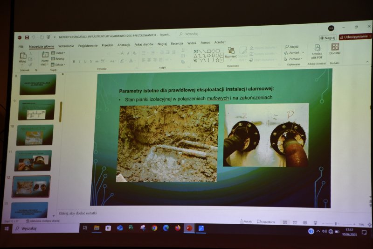Screen dimensions: 373x249
Task: Apply bold formatting
Action: (x=74, y=62)
